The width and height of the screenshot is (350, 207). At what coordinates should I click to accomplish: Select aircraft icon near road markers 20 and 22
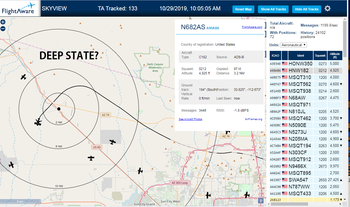[x=247, y=195]
